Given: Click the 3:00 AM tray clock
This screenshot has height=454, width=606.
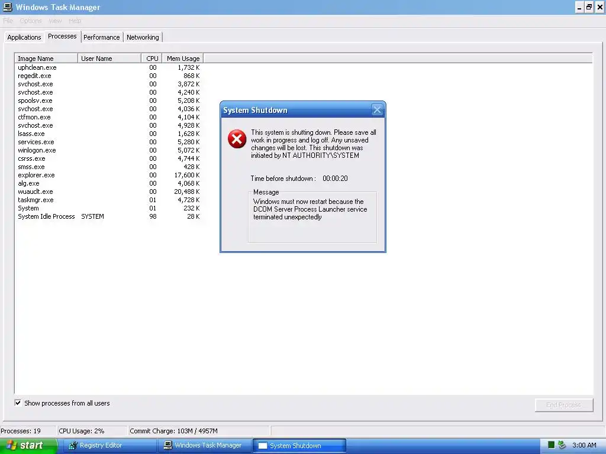Looking at the screenshot, I should tap(584, 445).
